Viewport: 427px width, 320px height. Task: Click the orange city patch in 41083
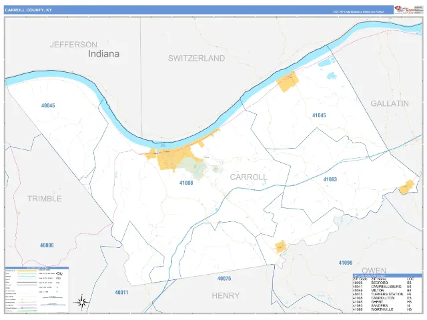pyautogui.click(x=406, y=187)
